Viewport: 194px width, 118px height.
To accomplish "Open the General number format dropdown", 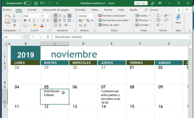I will 93,16.
